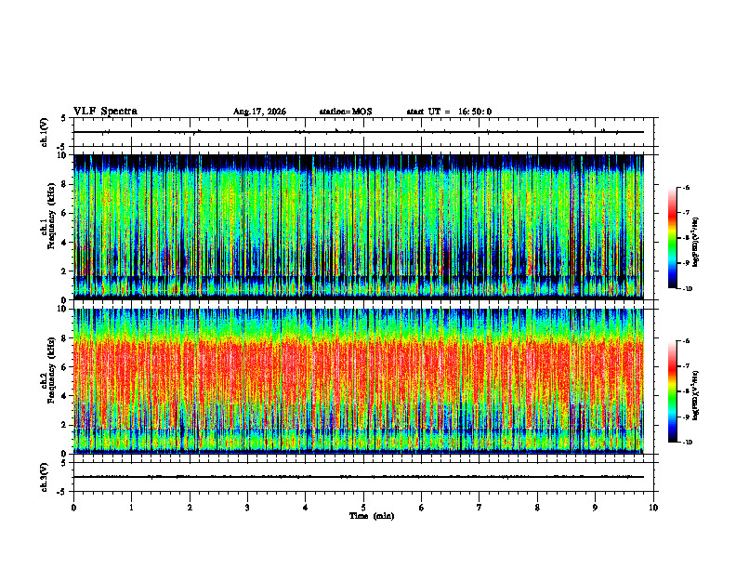Image resolution: width=736 pixels, height=569 pixels.
Task: Click the ch.1(V) waveform trace
Action: [359, 132]
